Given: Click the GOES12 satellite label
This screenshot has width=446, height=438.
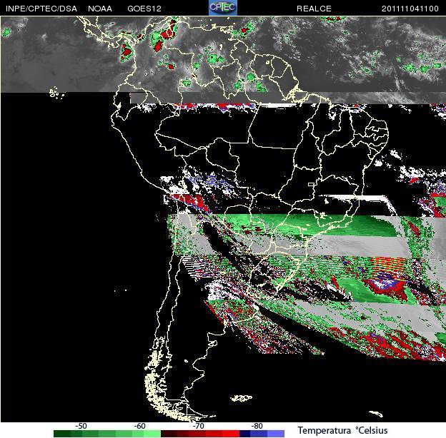Looking at the screenshot, I should [x=144, y=9].
